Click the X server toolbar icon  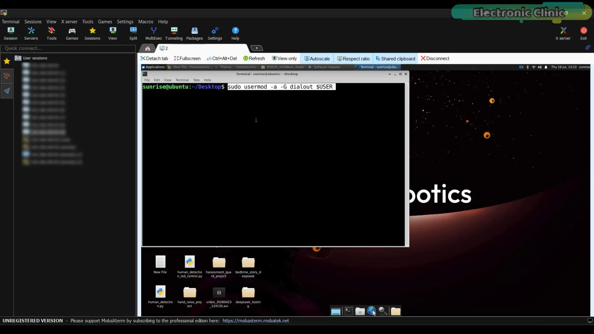563,33
